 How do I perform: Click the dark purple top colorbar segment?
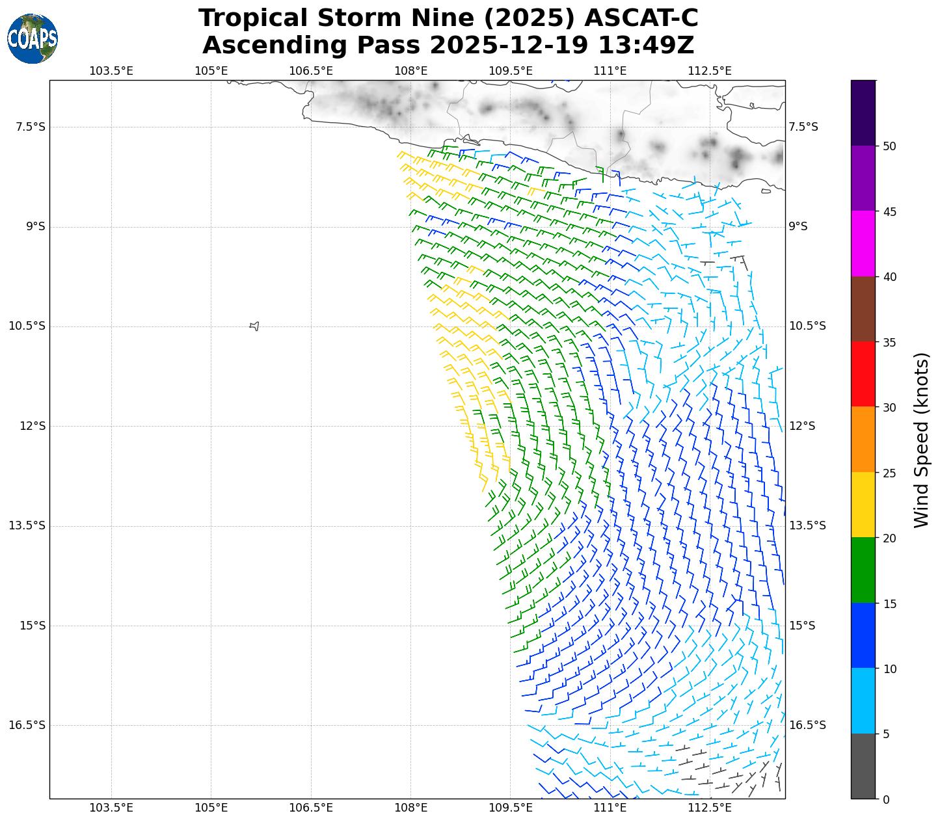point(863,113)
